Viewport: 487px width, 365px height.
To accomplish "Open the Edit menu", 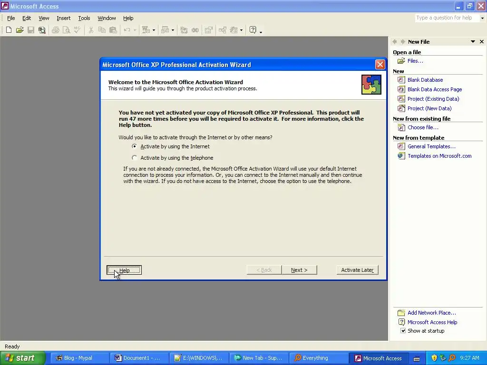I will coord(27,18).
